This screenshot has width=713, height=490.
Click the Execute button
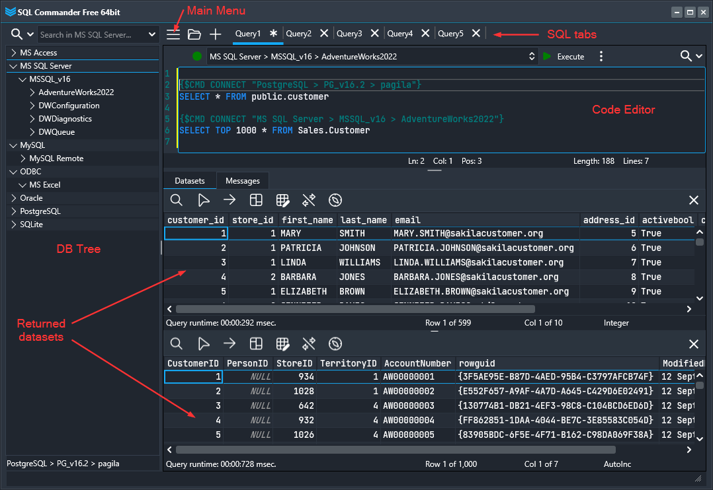564,56
